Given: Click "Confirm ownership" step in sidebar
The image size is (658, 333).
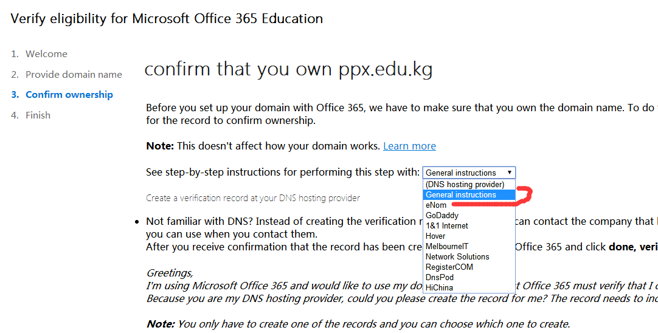Looking at the screenshot, I should 69,95.
